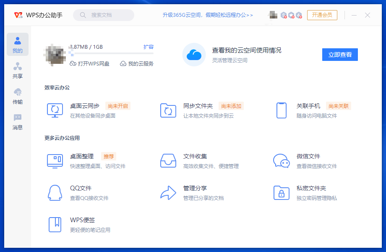Switch to the 消息 sidebar tab

18,122
